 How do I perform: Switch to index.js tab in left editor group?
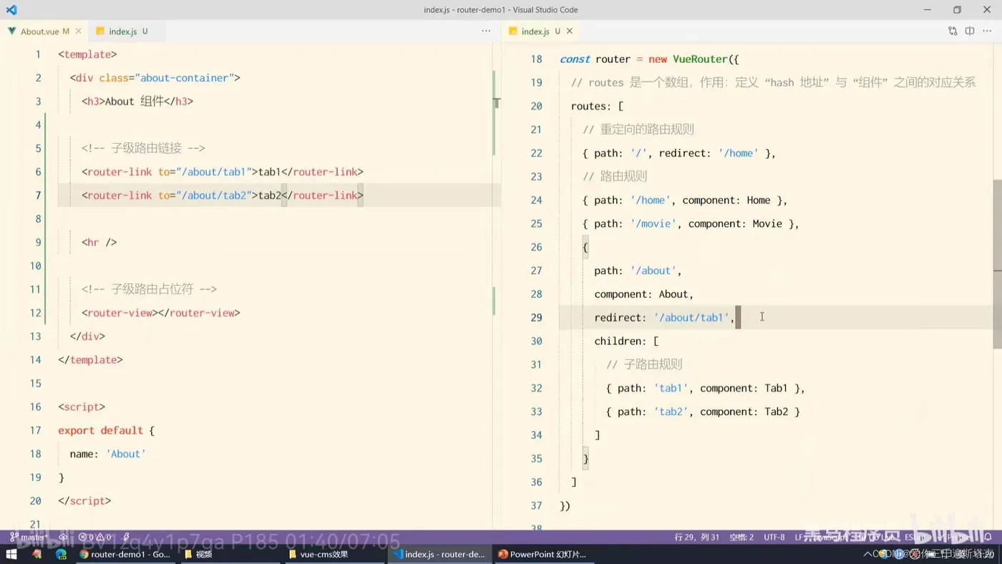click(x=122, y=31)
